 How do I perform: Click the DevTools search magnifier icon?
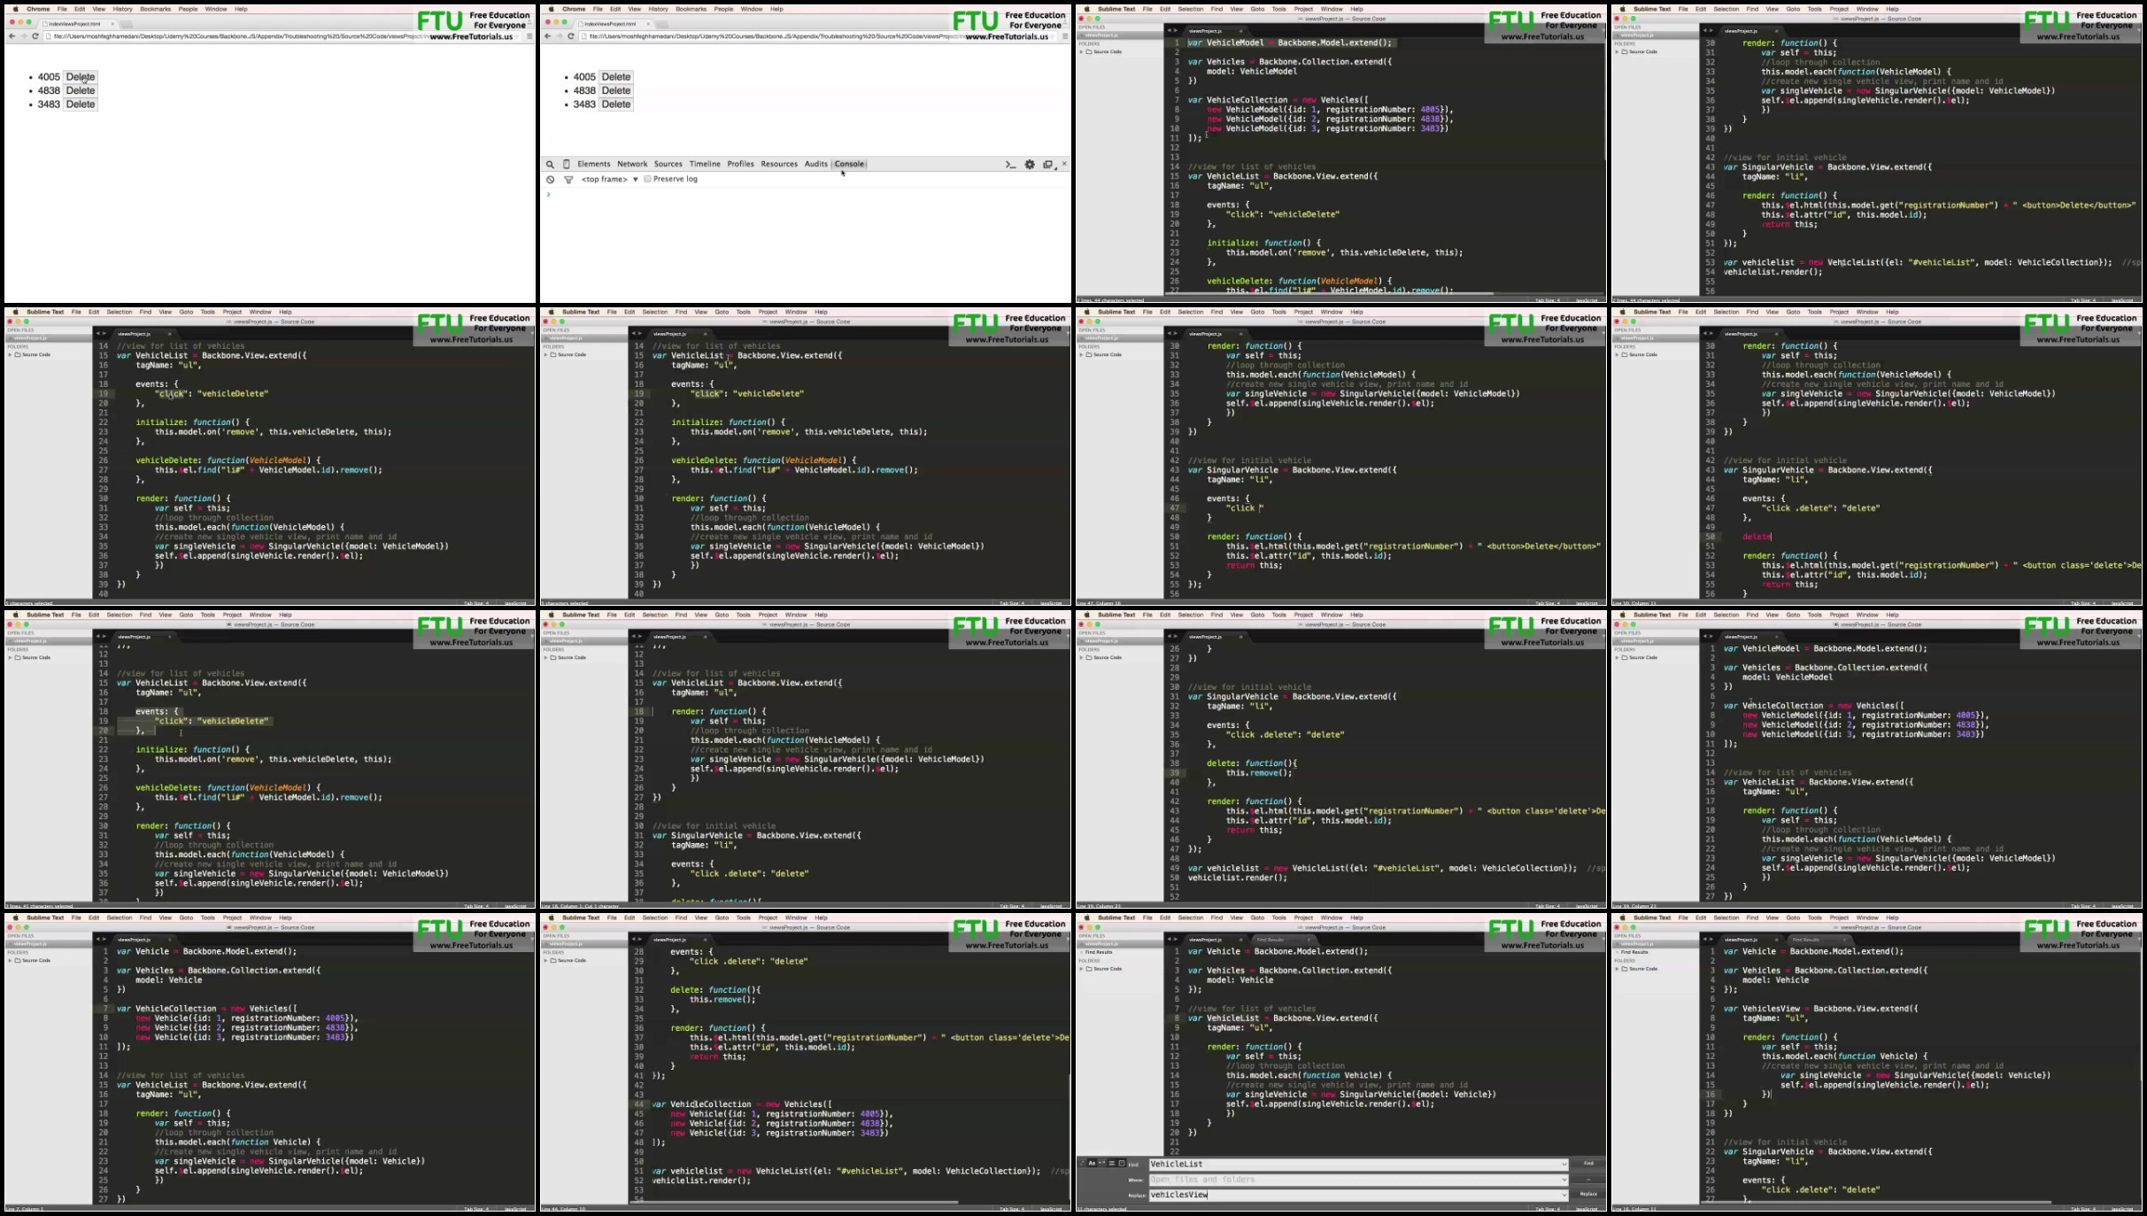click(x=550, y=164)
